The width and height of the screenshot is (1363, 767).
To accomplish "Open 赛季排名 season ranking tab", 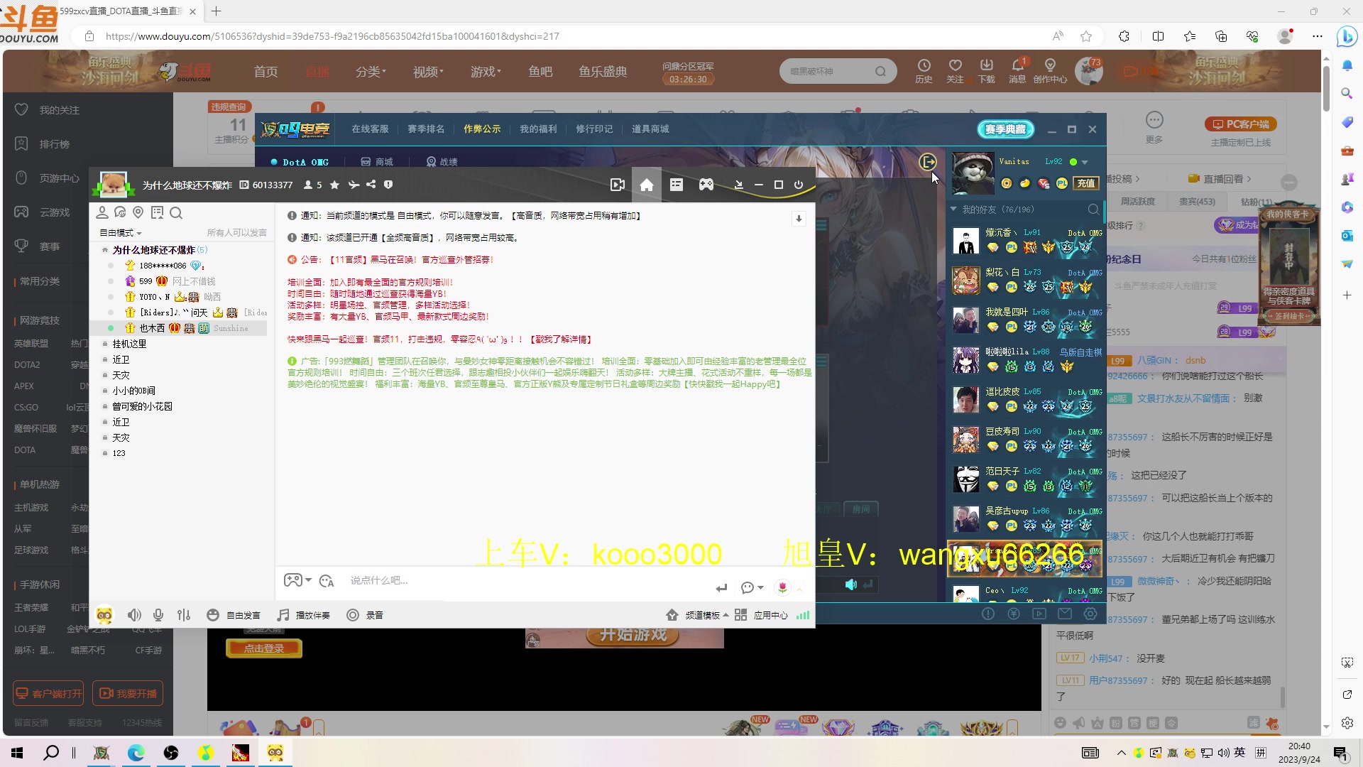I will coord(426,129).
